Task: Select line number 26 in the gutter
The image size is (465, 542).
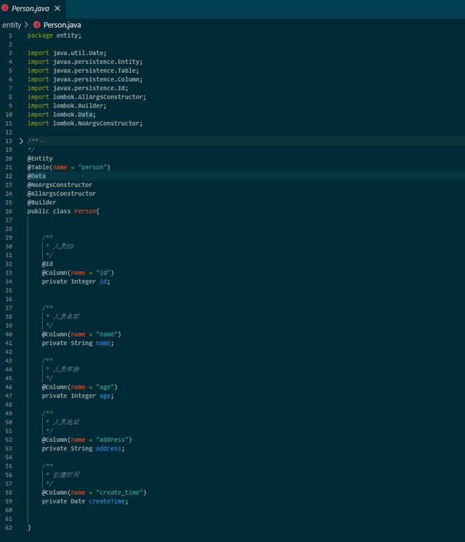Action: (9, 211)
